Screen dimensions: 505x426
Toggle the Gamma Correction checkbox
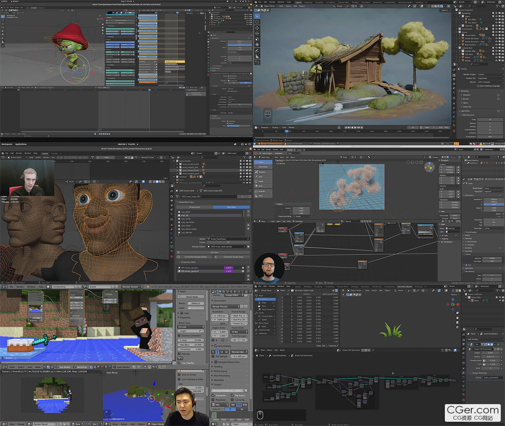click(x=179, y=336)
